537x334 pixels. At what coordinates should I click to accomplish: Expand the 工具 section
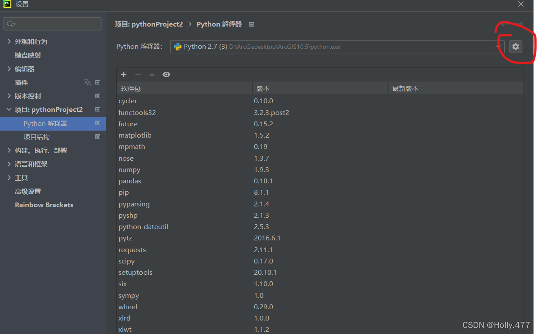[x=10, y=178]
